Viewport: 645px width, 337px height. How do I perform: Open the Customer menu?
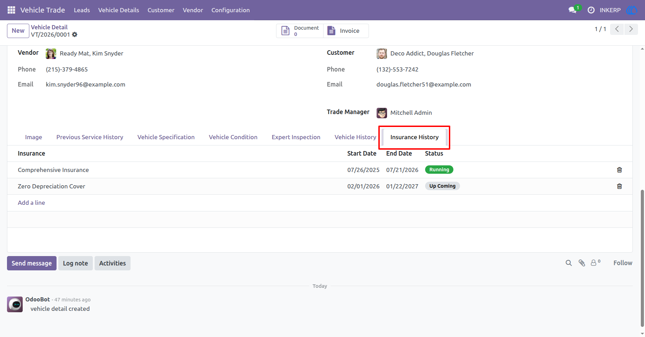[161, 10]
